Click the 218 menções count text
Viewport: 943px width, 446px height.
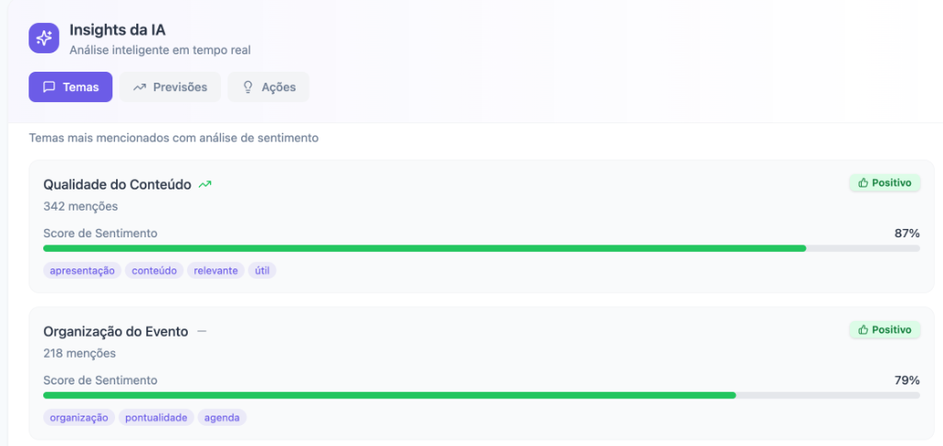[x=79, y=353]
